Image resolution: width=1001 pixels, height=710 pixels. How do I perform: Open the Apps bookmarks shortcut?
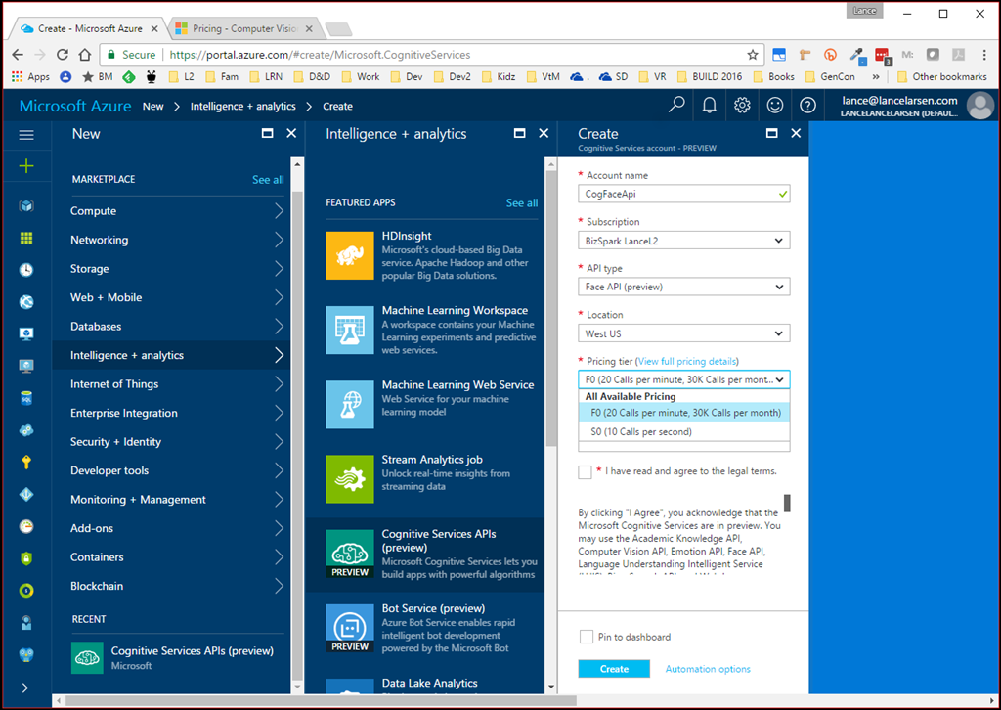pyautogui.click(x=30, y=76)
